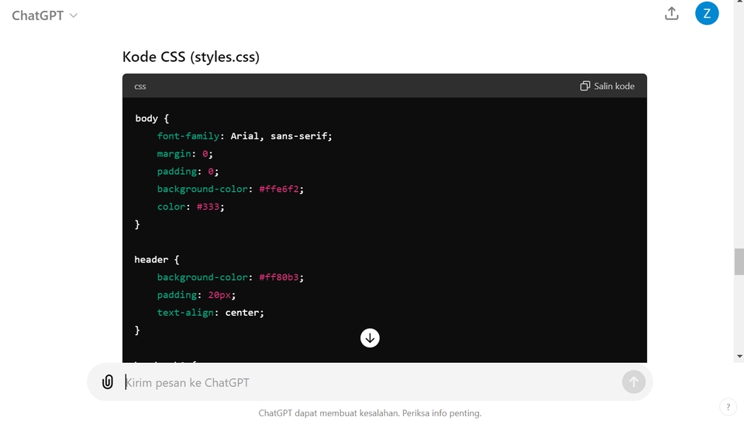Click the #ffe6f2 color value
Viewport: 744px width, 424px height.
(x=279, y=189)
